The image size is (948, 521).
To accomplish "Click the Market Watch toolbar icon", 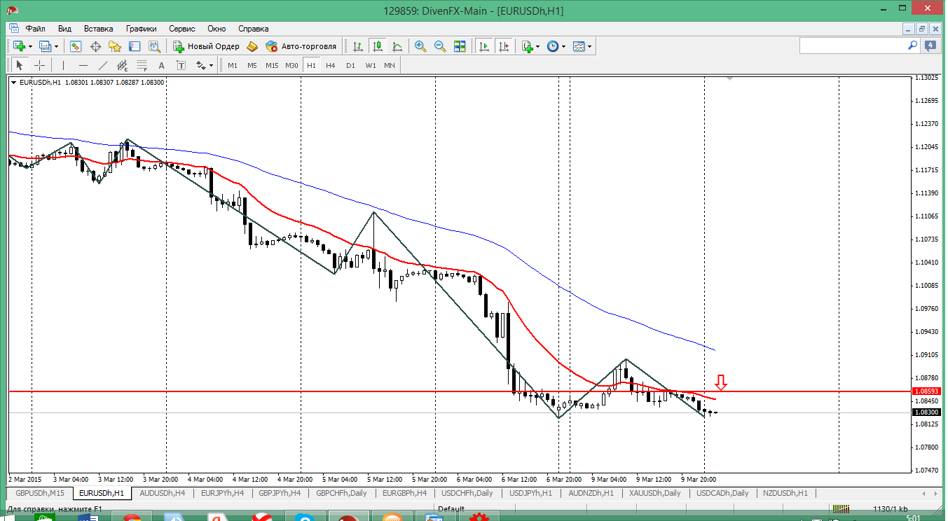I will 76,46.
